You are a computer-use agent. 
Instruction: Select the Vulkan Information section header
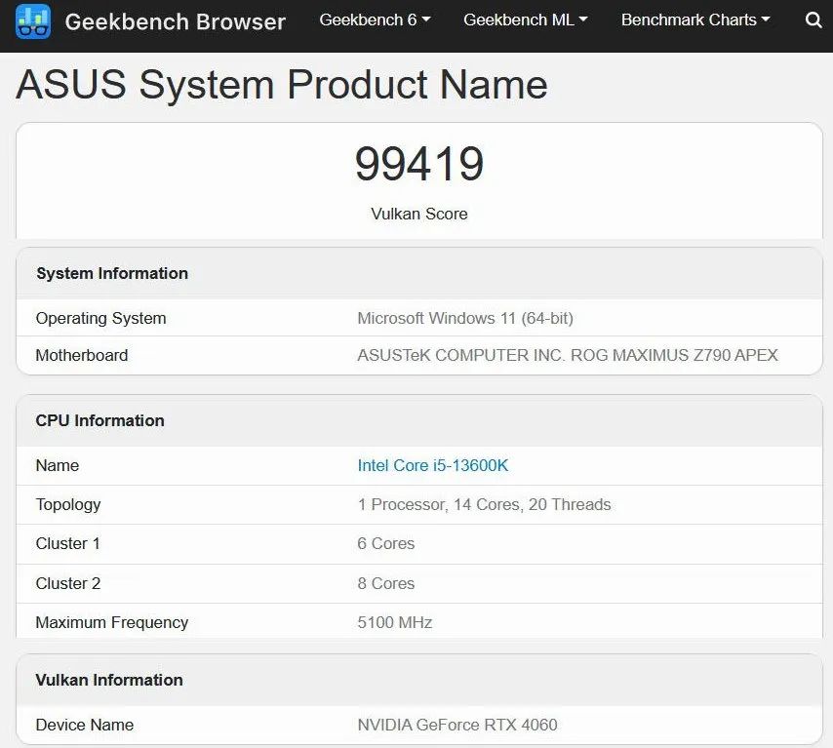pyautogui.click(x=109, y=680)
